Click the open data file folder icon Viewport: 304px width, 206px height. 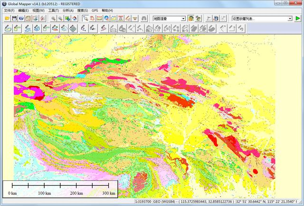tap(7, 19)
